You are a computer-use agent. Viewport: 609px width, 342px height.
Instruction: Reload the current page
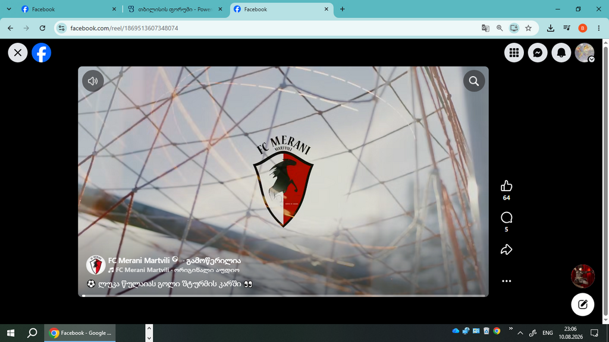pos(42,28)
